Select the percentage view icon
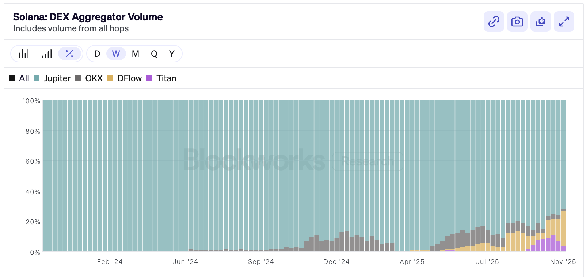586x277 pixels. 69,54
